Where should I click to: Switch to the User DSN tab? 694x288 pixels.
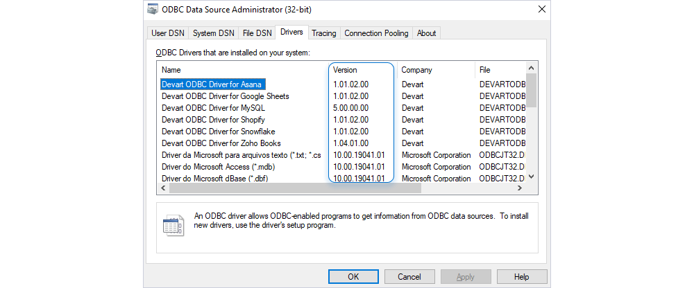tap(168, 33)
